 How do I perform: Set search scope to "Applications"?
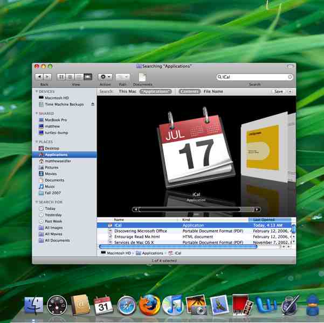(x=156, y=92)
